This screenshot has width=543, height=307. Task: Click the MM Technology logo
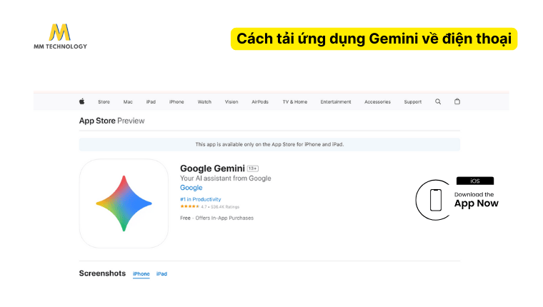(60, 36)
